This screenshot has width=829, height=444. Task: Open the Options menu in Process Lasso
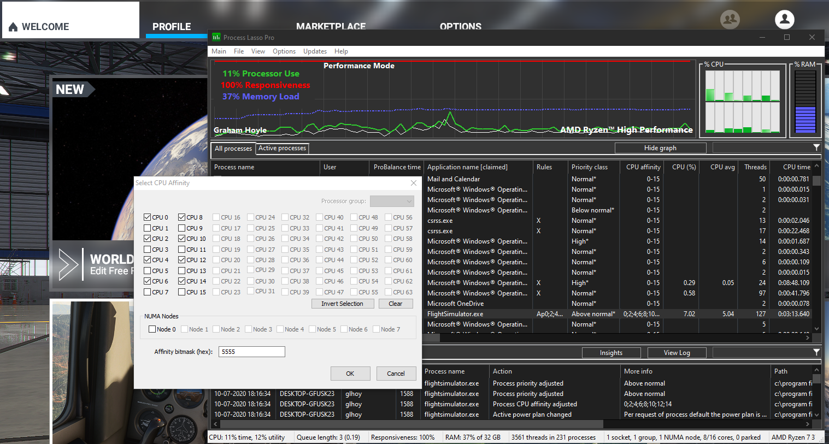click(x=284, y=51)
